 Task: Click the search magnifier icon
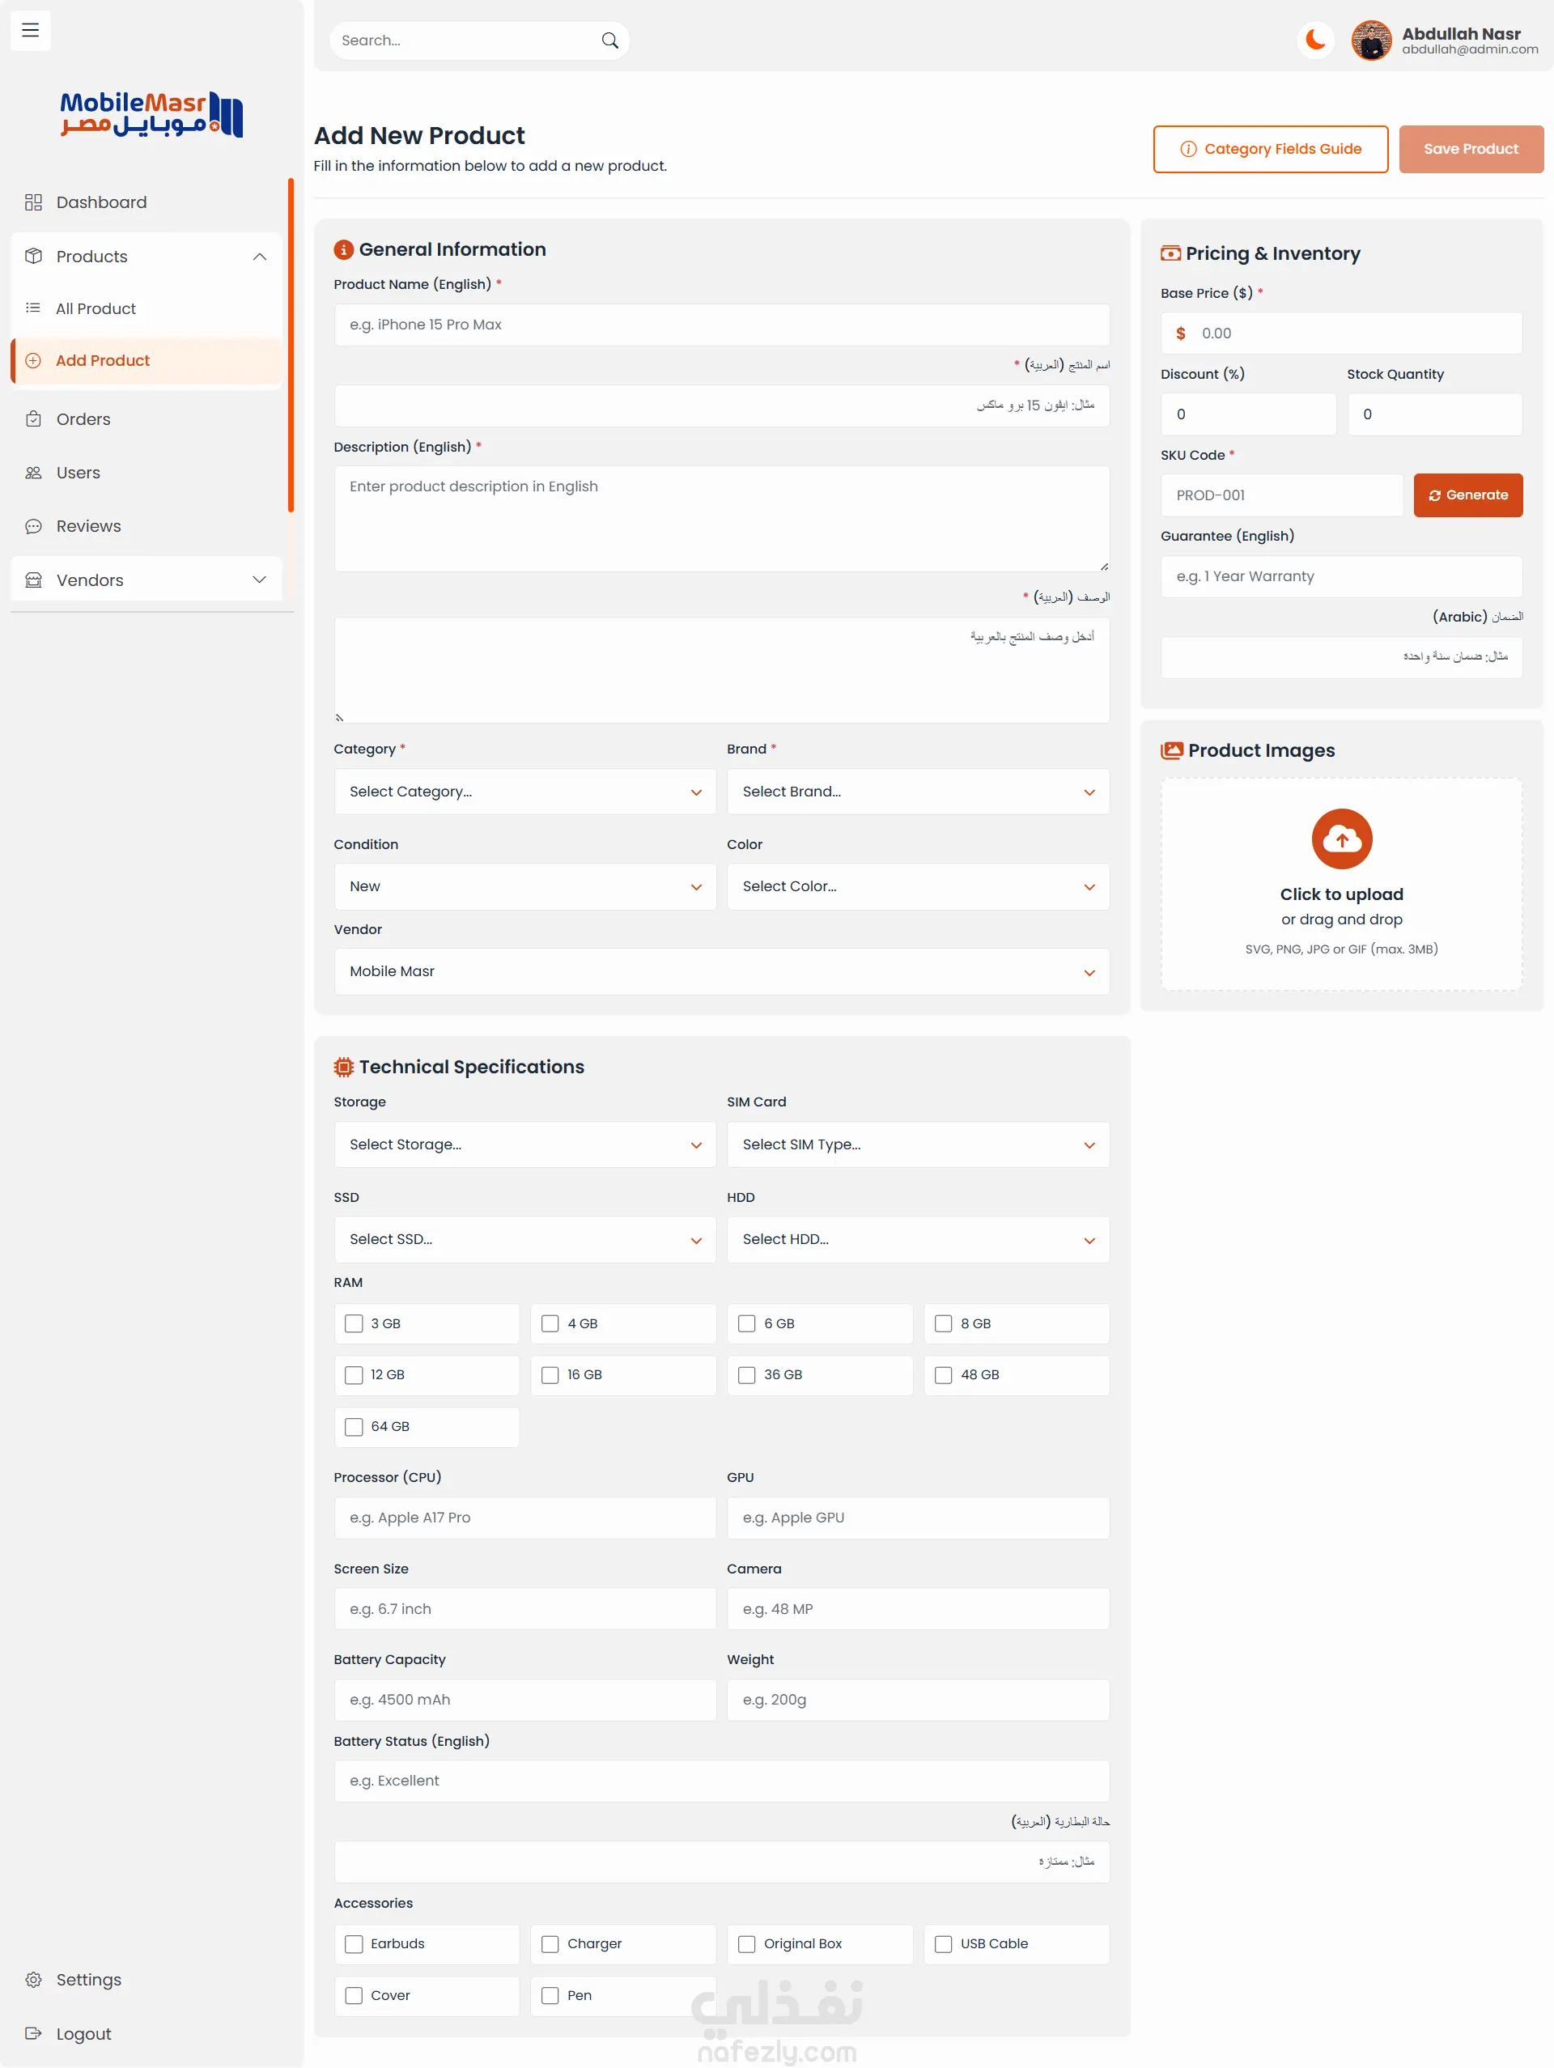click(x=609, y=40)
